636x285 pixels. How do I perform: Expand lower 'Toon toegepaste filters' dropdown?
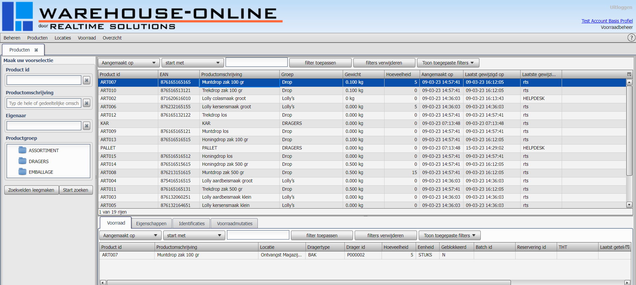450,236
